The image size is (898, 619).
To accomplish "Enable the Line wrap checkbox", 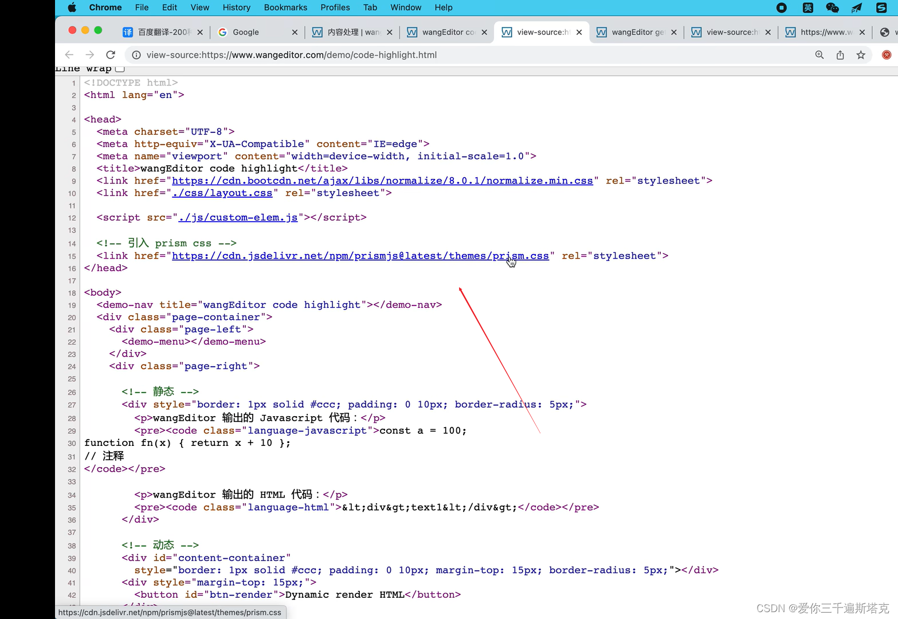I will [120, 68].
